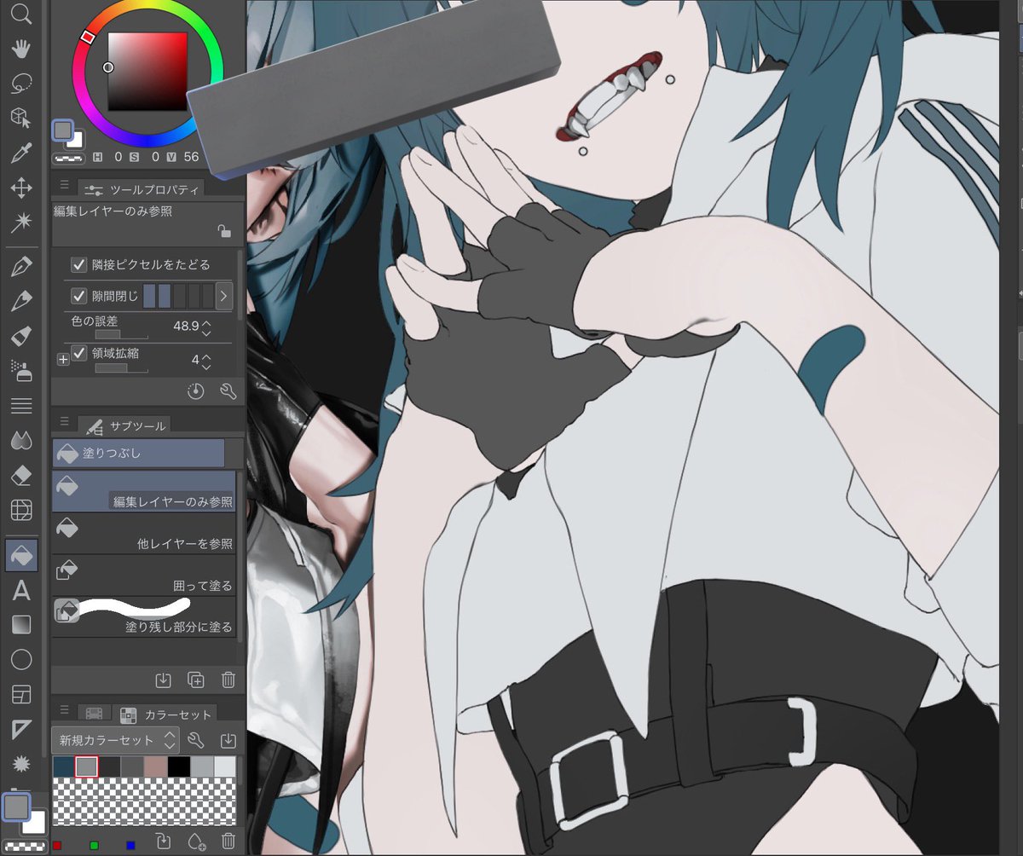1023x856 pixels.
Task: Toggle 隙間閉じ checkbox
Action: [78, 296]
